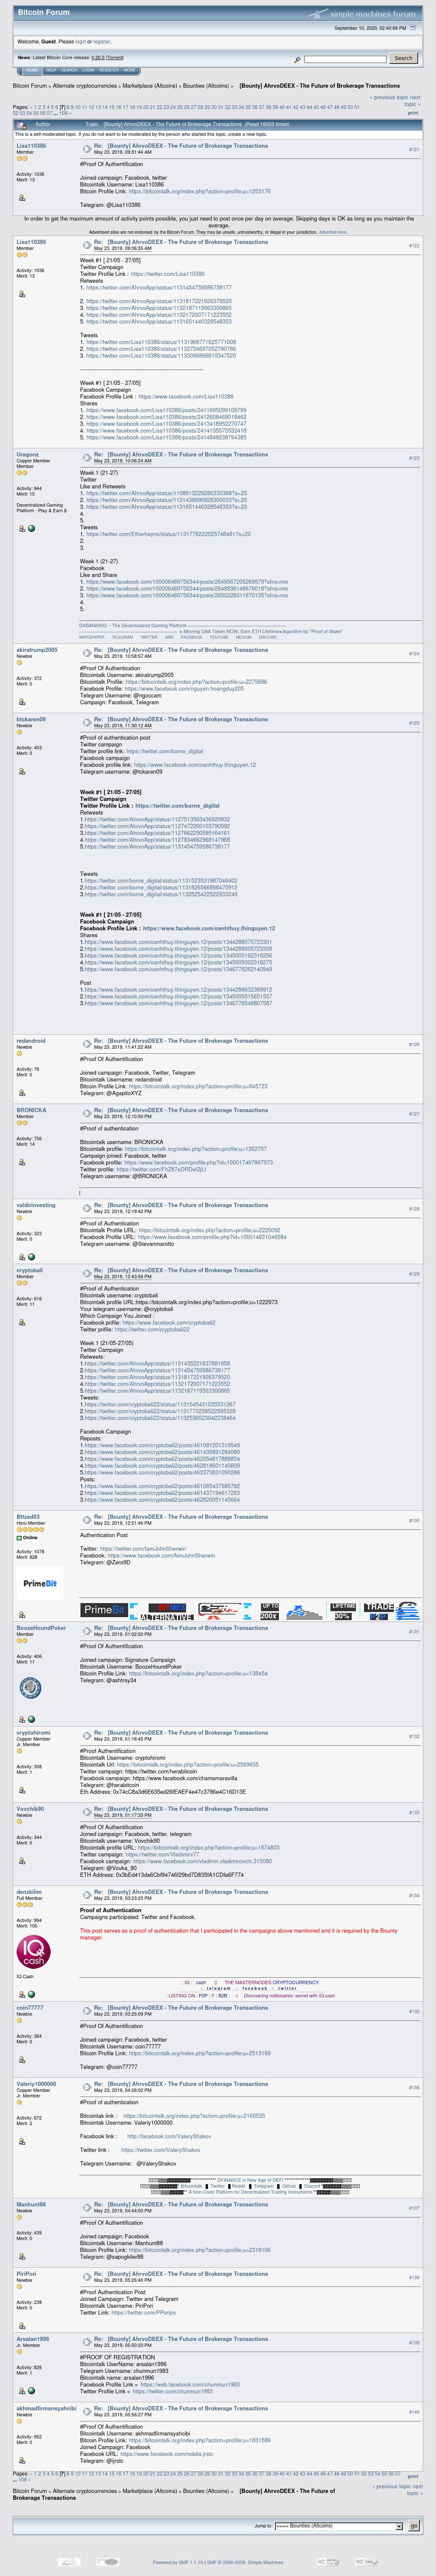Screen dimensions: 436x2576
Task: Open reply number #130 permalink
Action: [414, 1521]
